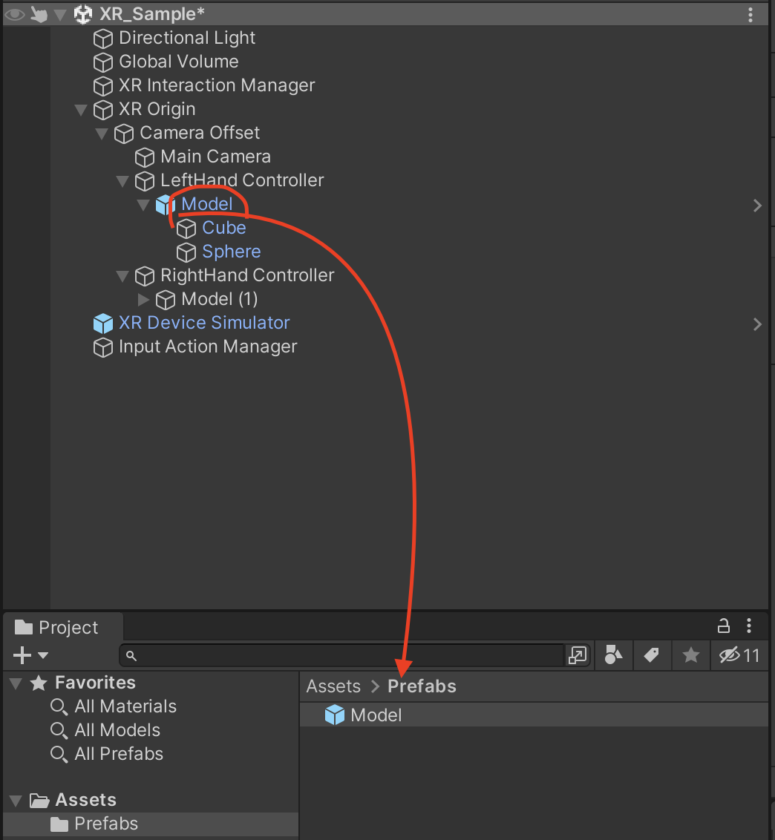
Task: Open prefab mode via Model row chevron
Action: point(757,206)
